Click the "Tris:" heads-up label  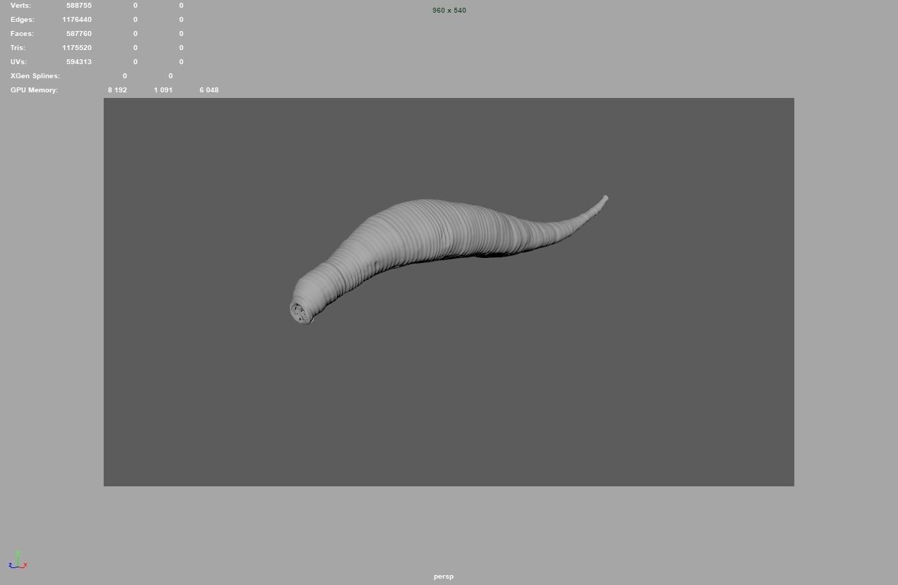tap(18, 48)
